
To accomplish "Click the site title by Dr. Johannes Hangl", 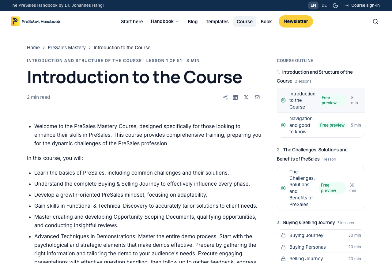I will 57,6.
